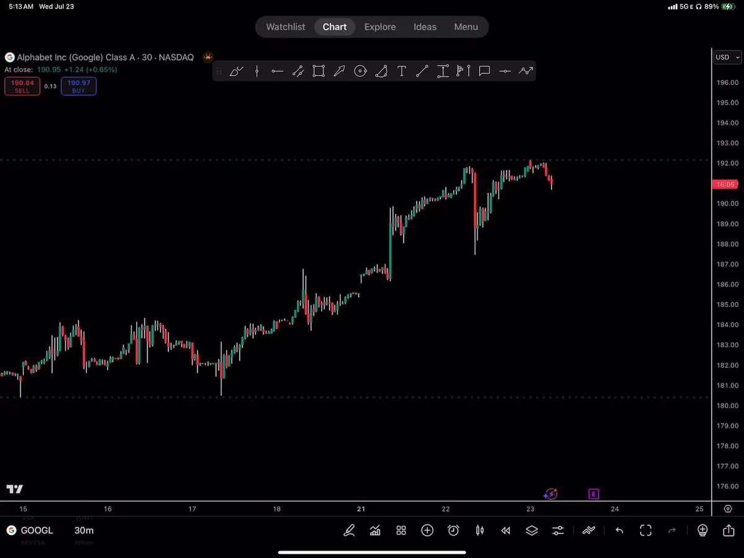Select the vertical line tool
The width and height of the screenshot is (744, 558).
257,71
